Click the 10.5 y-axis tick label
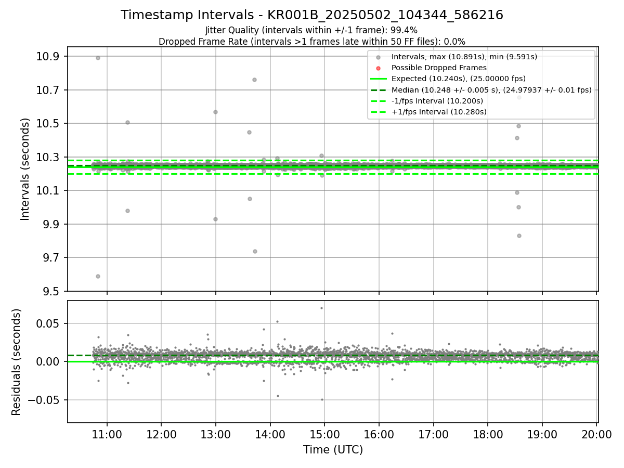 point(48,124)
